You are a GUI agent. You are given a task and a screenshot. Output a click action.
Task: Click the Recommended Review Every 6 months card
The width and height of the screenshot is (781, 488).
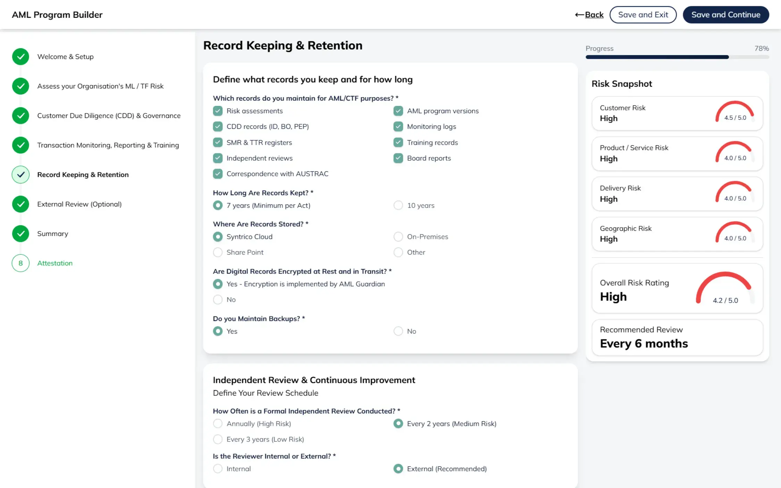677,337
